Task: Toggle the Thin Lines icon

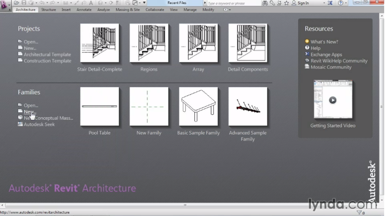Action: tap(118, 3)
